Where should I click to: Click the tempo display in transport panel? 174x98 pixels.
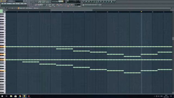48,5
